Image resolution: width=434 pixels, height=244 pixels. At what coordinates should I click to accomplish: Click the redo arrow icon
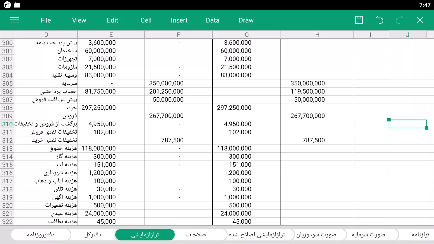[399, 20]
